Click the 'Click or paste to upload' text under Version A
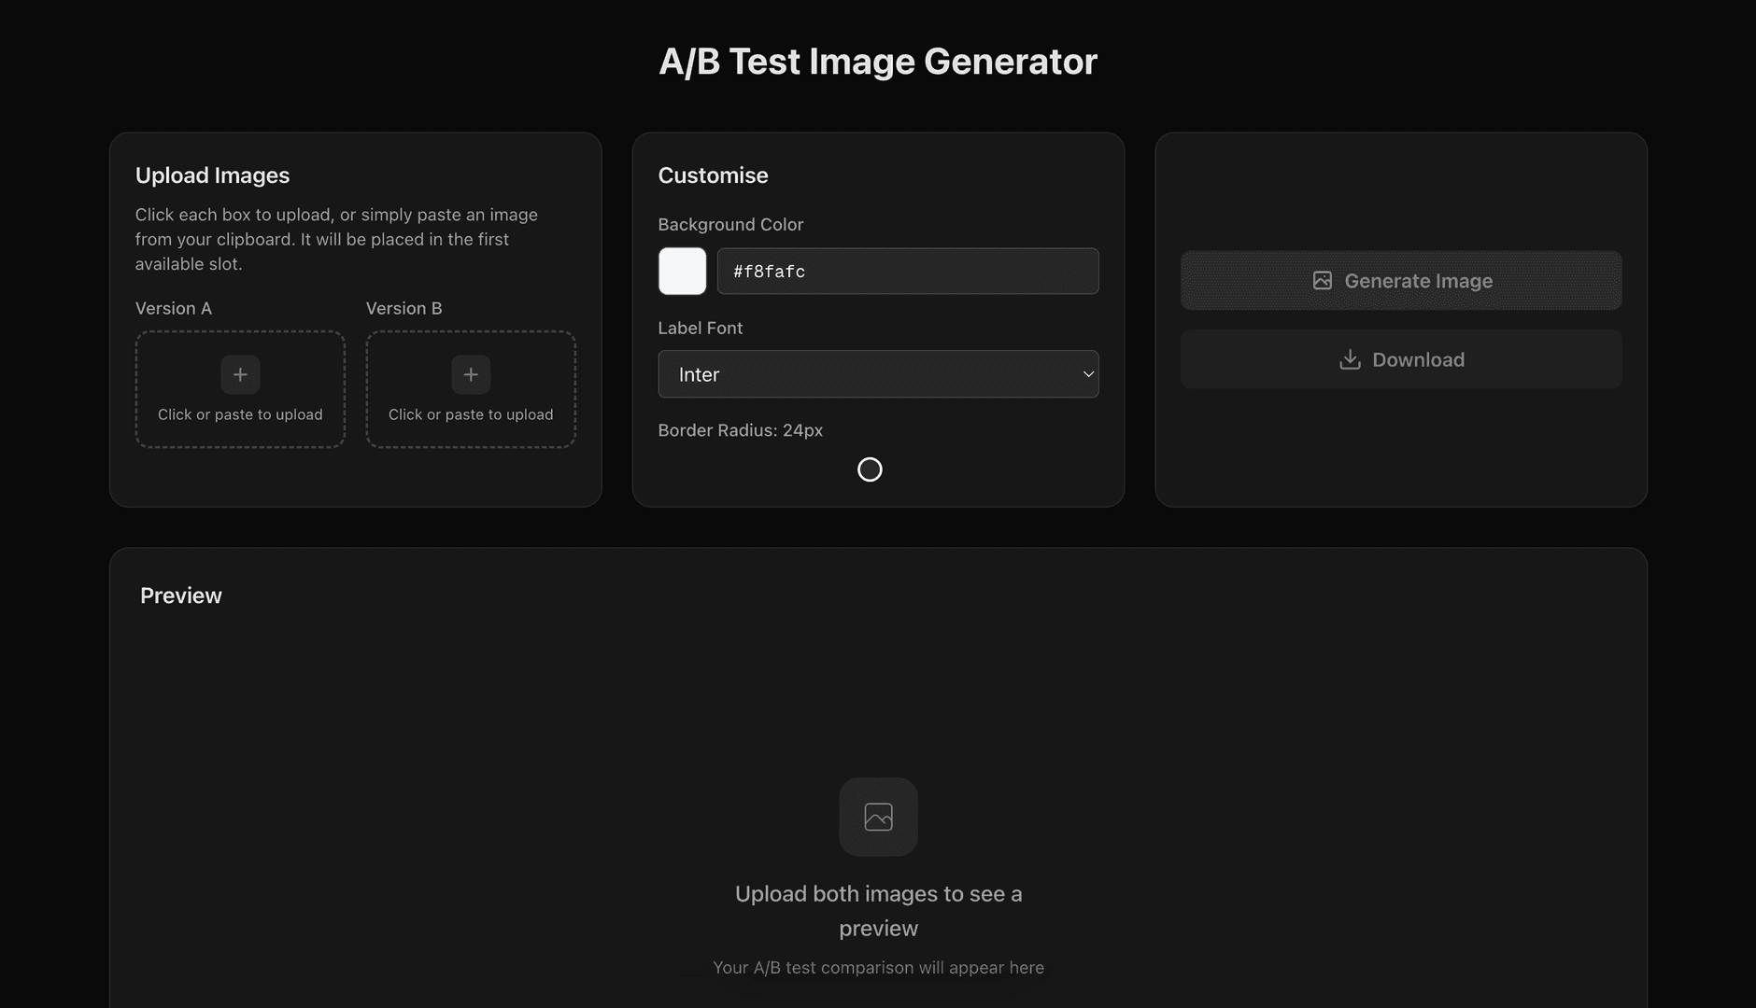Screen dimensions: 1756x1008 click(239, 413)
